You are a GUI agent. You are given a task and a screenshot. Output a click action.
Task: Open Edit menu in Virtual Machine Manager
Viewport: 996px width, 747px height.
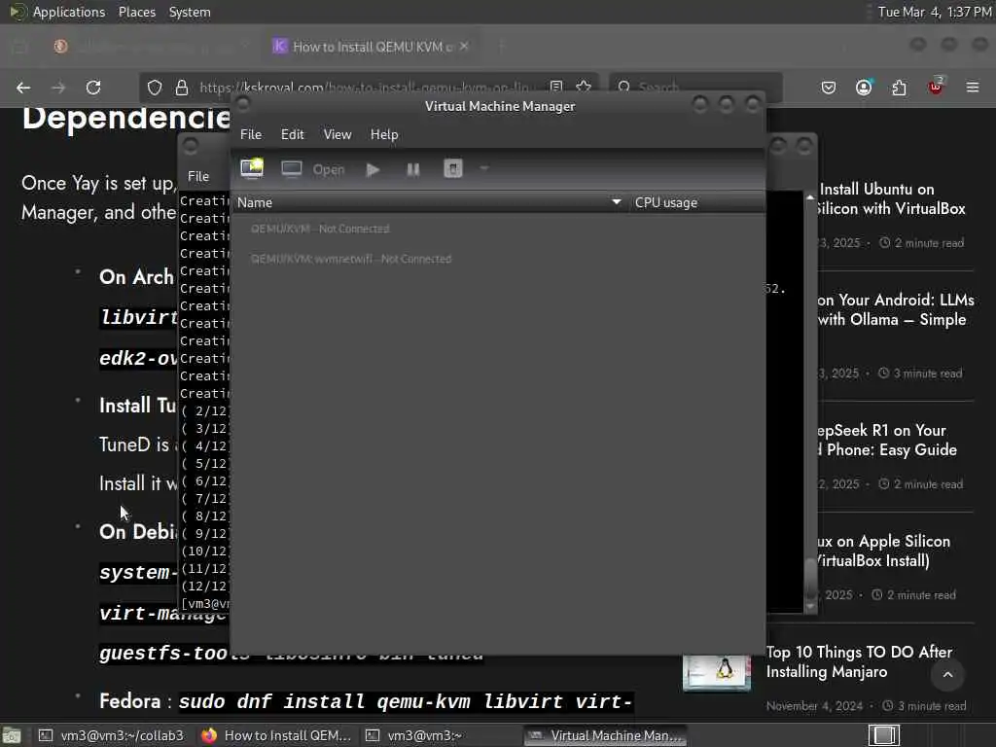click(292, 134)
